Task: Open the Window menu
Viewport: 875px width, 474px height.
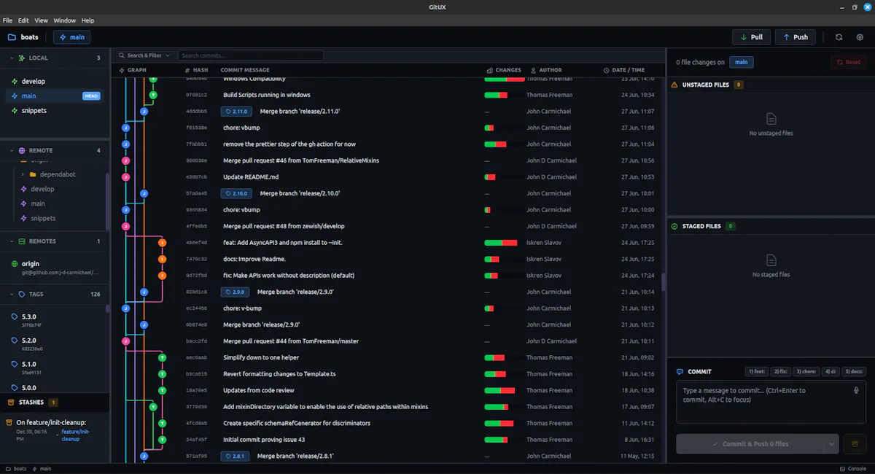Action: coord(65,20)
